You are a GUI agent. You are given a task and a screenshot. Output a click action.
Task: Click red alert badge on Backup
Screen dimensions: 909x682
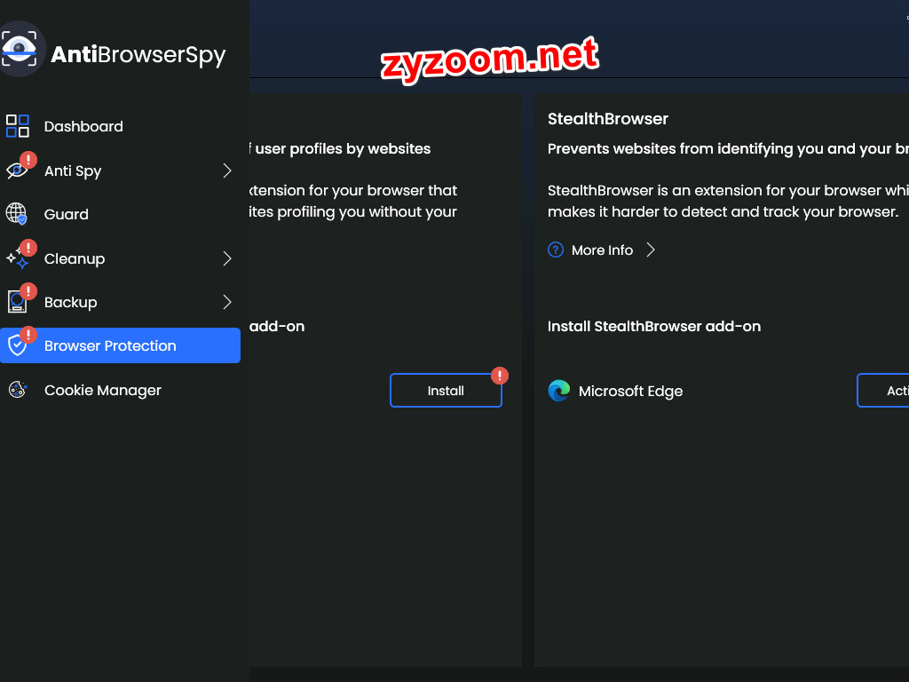tap(28, 291)
